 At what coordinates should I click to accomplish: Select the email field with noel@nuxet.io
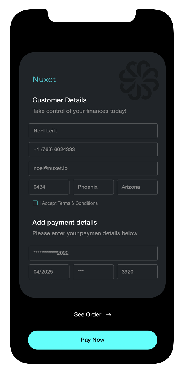(x=93, y=168)
